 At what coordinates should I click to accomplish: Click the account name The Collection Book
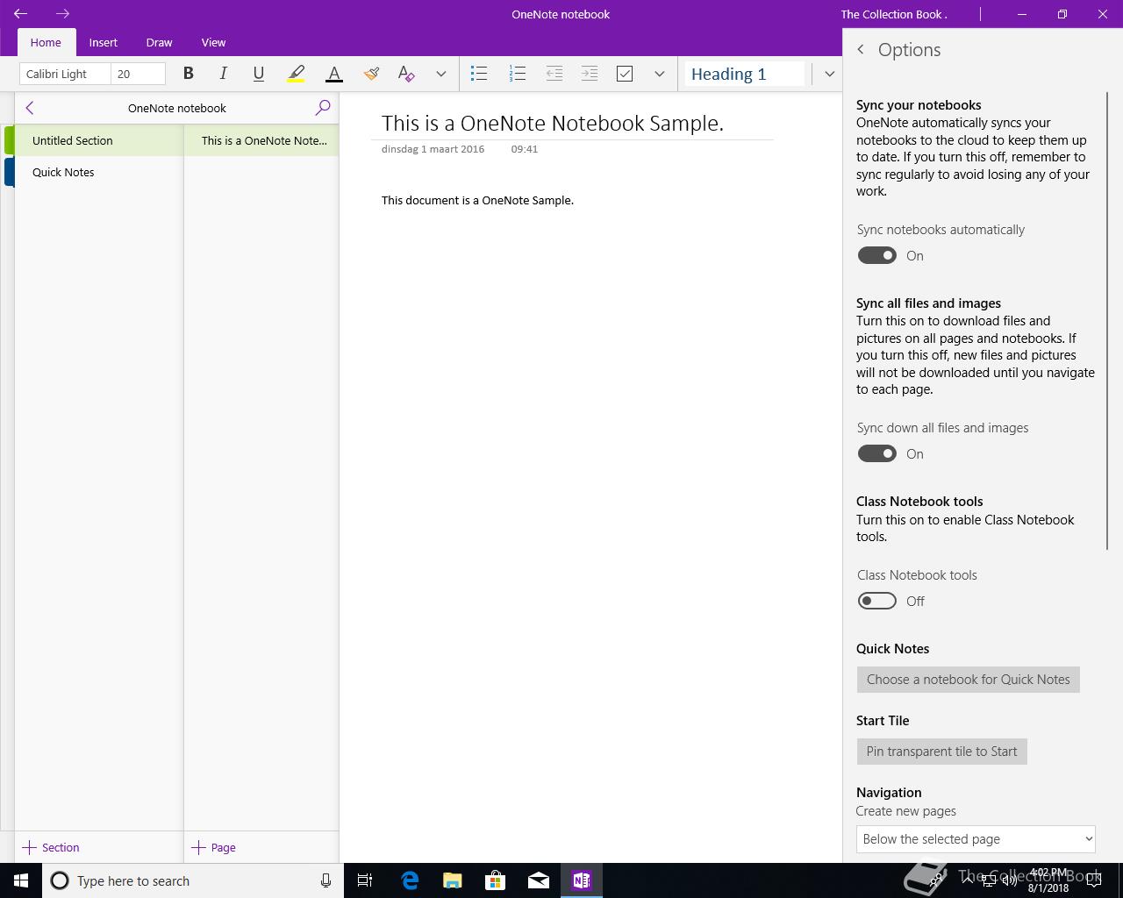pyautogui.click(x=894, y=14)
